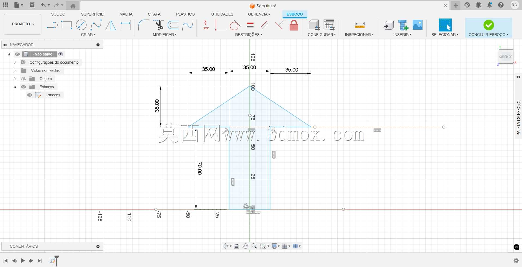Switch to the SUPERFÍCIE tab

coord(92,14)
